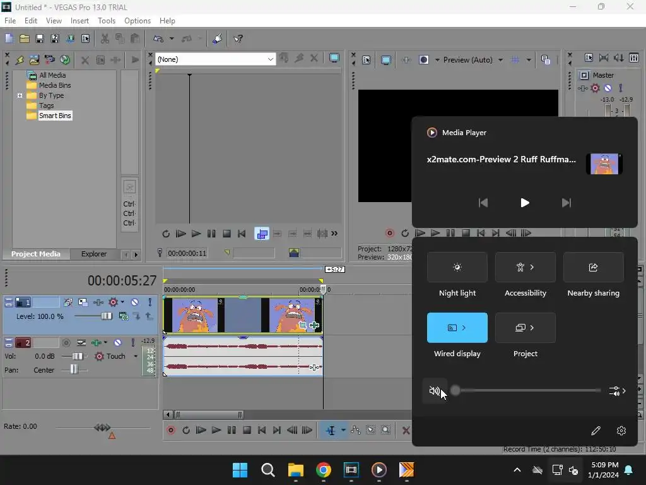Click the New project icon in toolbar

pos(9,39)
